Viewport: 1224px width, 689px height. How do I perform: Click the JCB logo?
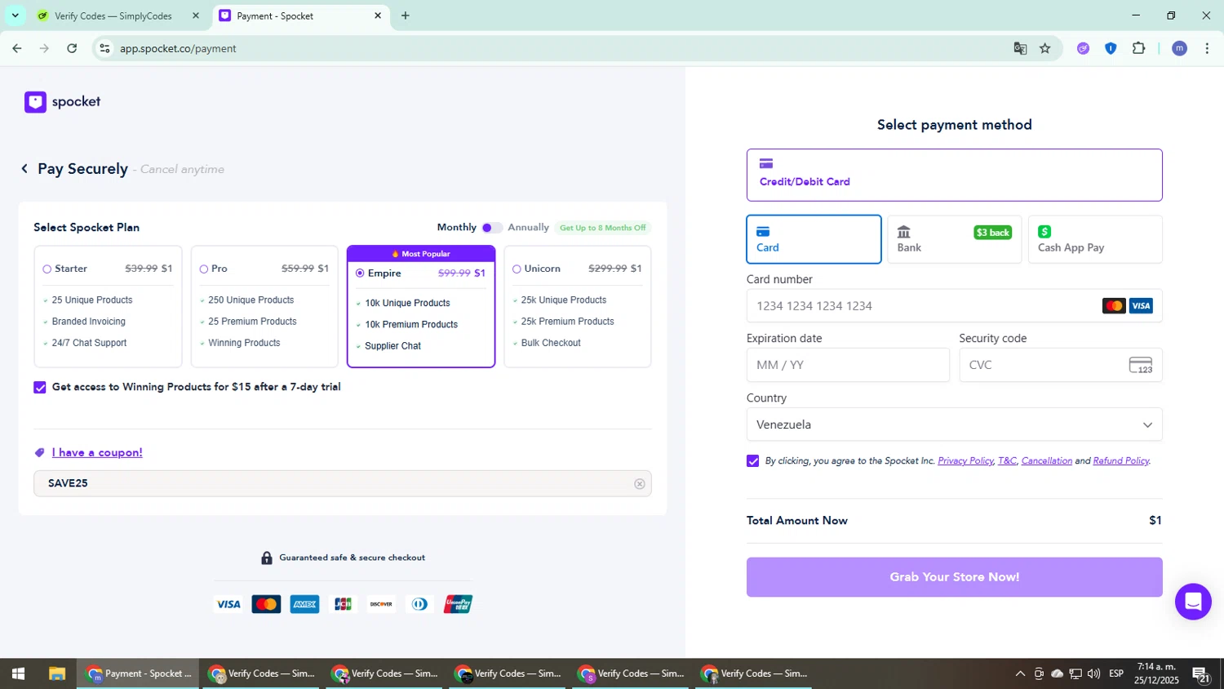pos(343,604)
